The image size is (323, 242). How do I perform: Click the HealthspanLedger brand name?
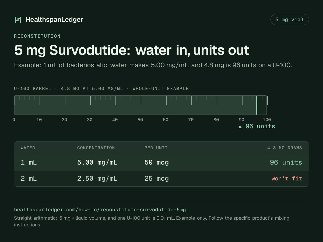pyautogui.click(x=54, y=20)
